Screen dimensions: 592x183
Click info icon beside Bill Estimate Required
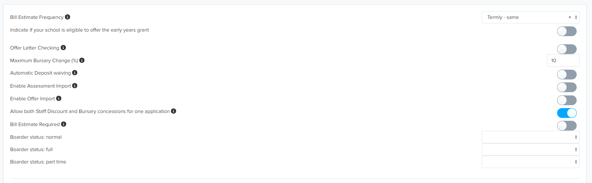tap(64, 124)
